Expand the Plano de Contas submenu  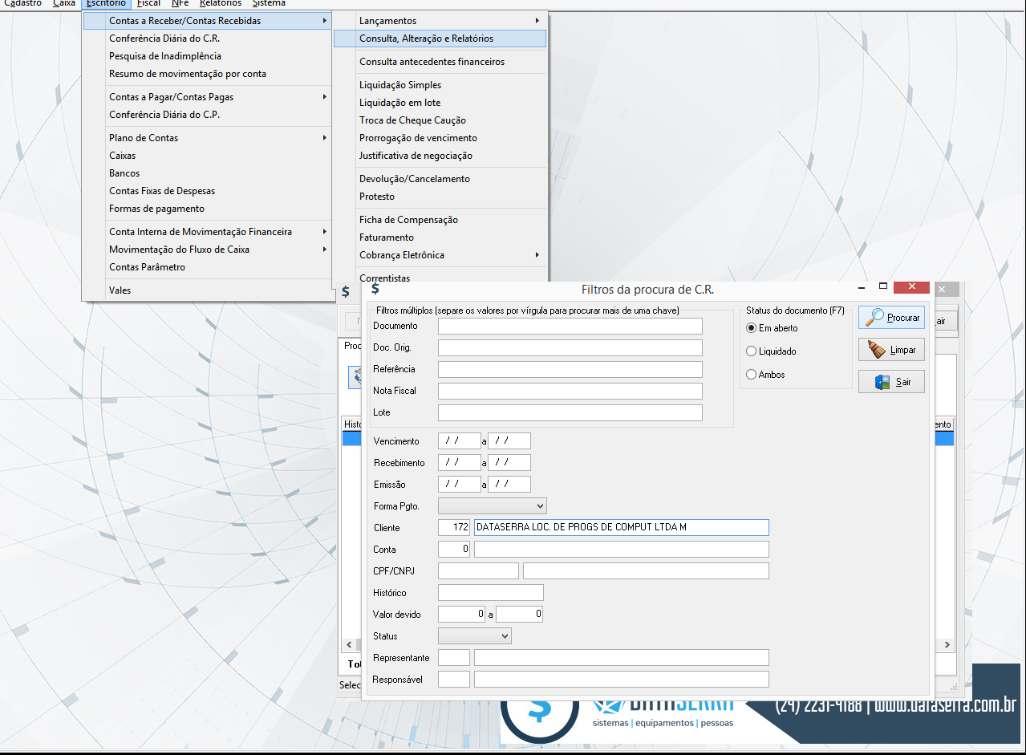click(x=208, y=138)
